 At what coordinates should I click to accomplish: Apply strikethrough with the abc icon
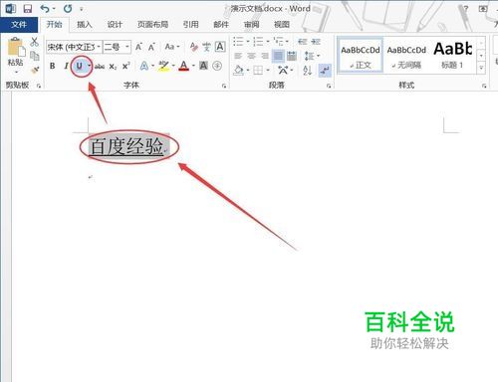click(100, 67)
